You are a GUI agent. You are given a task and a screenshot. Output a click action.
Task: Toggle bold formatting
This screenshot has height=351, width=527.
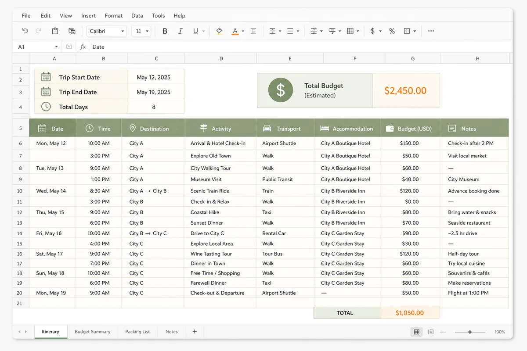[x=165, y=31]
